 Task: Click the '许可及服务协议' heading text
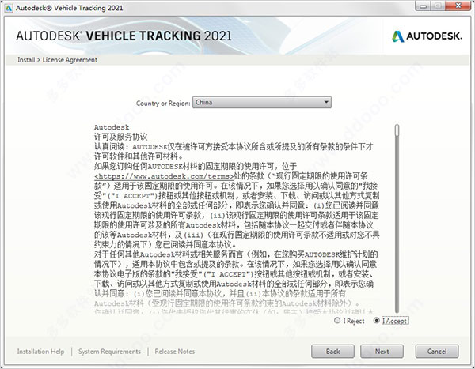click(x=120, y=137)
